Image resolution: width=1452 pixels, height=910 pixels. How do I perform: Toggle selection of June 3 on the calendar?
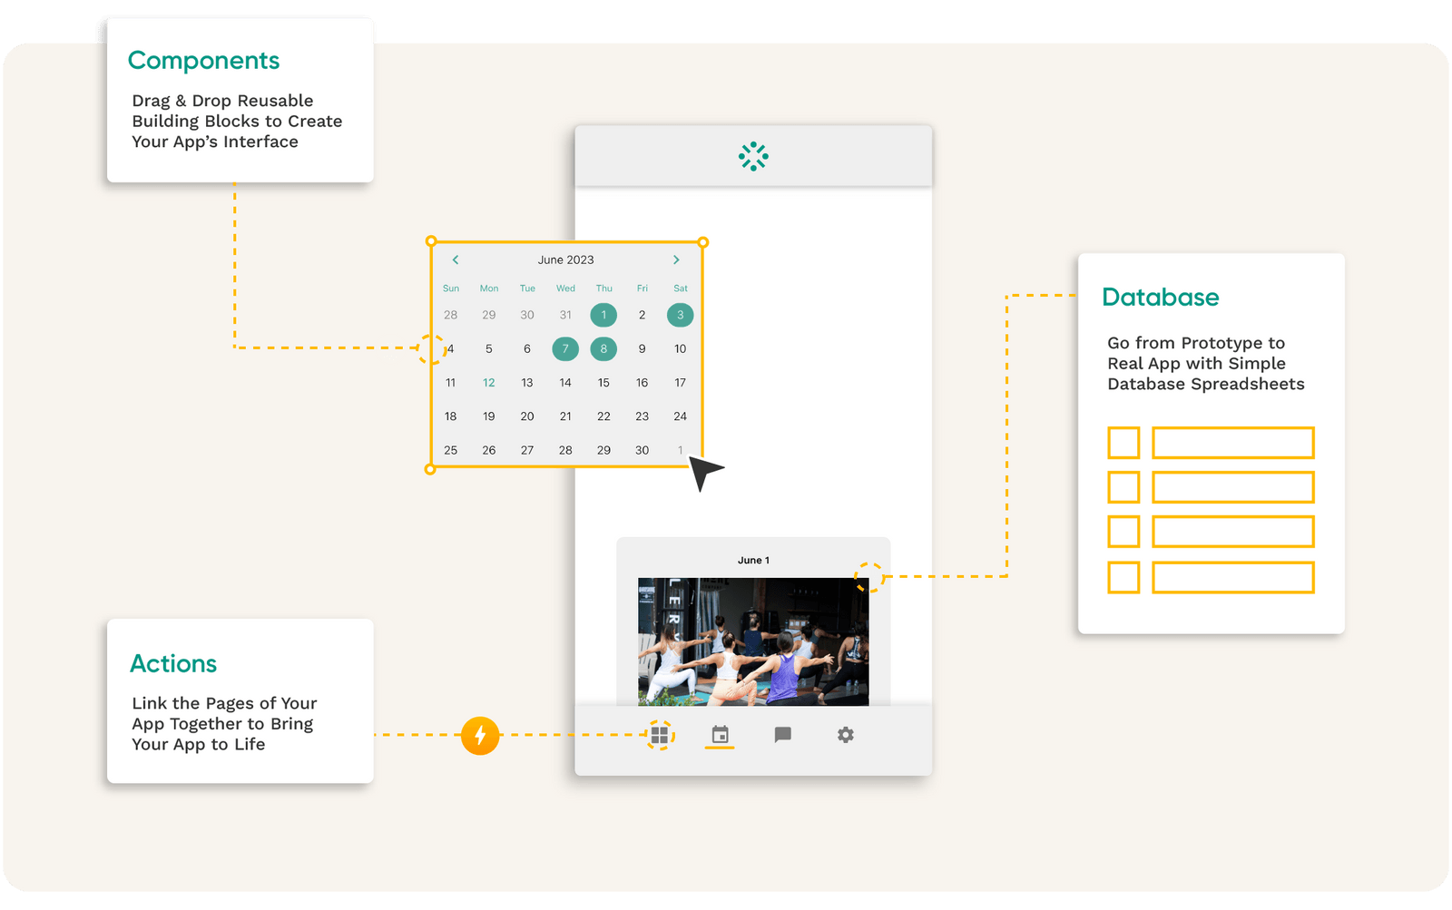tap(680, 315)
